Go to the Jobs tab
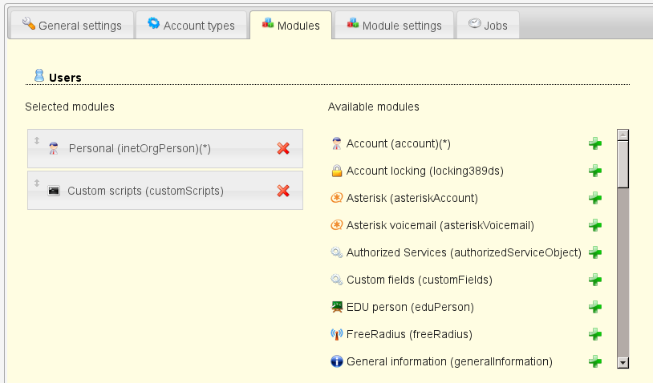 pyautogui.click(x=488, y=26)
